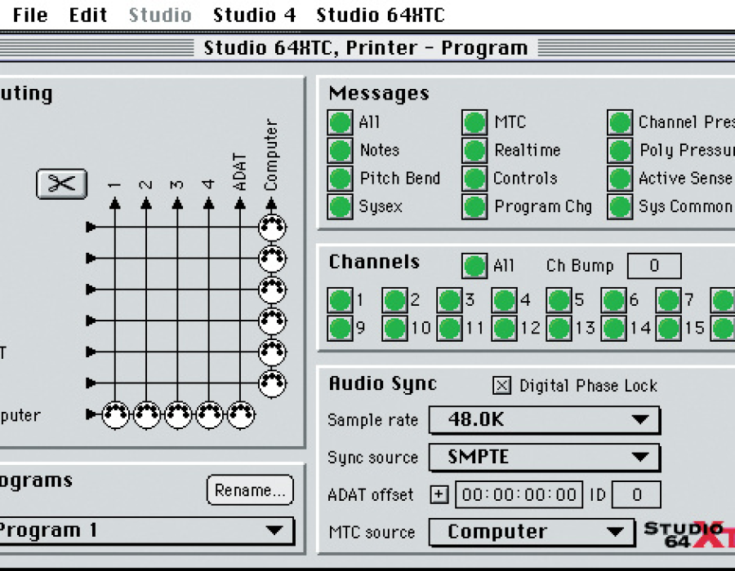Toggle the Active Sense message filter

pyautogui.click(x=620, y=179)
